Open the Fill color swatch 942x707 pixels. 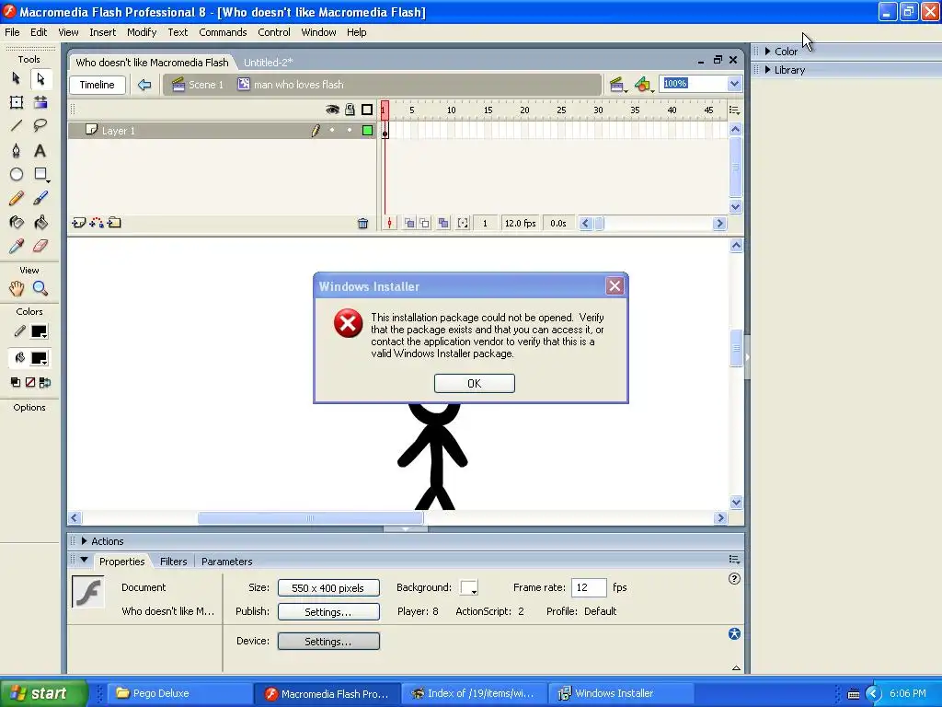click(39, 359)
